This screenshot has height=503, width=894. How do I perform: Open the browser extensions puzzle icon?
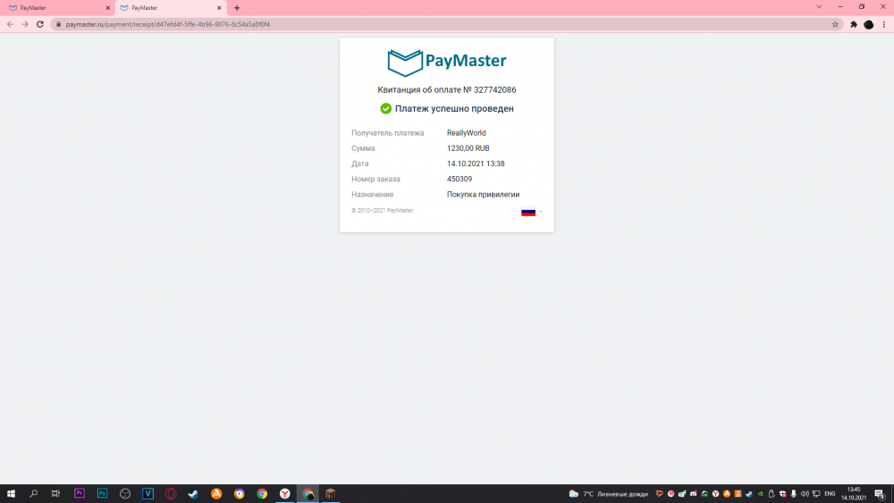point(854,24)
